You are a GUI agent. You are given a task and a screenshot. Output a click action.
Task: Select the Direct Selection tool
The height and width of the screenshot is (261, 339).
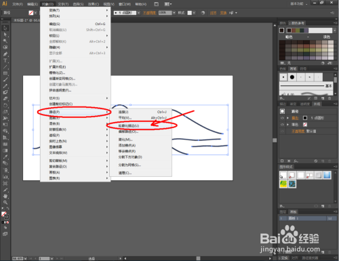tap(5, 35)
